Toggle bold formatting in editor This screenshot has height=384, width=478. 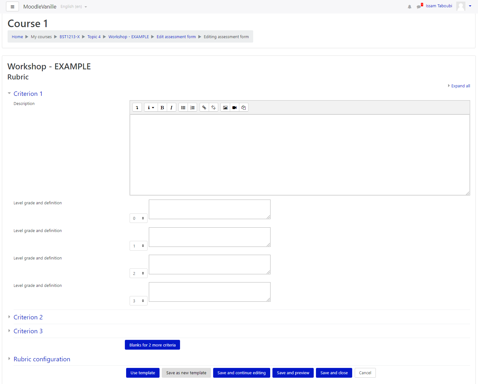(162, 108)
